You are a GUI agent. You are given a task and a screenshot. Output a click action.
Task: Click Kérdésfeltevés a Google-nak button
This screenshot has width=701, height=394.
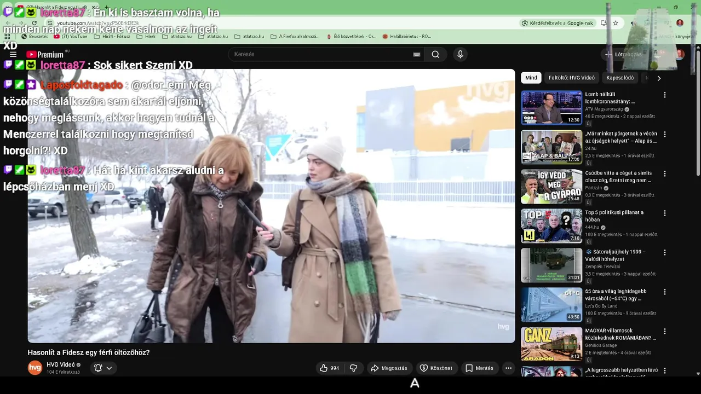click(x=558, y=23)
